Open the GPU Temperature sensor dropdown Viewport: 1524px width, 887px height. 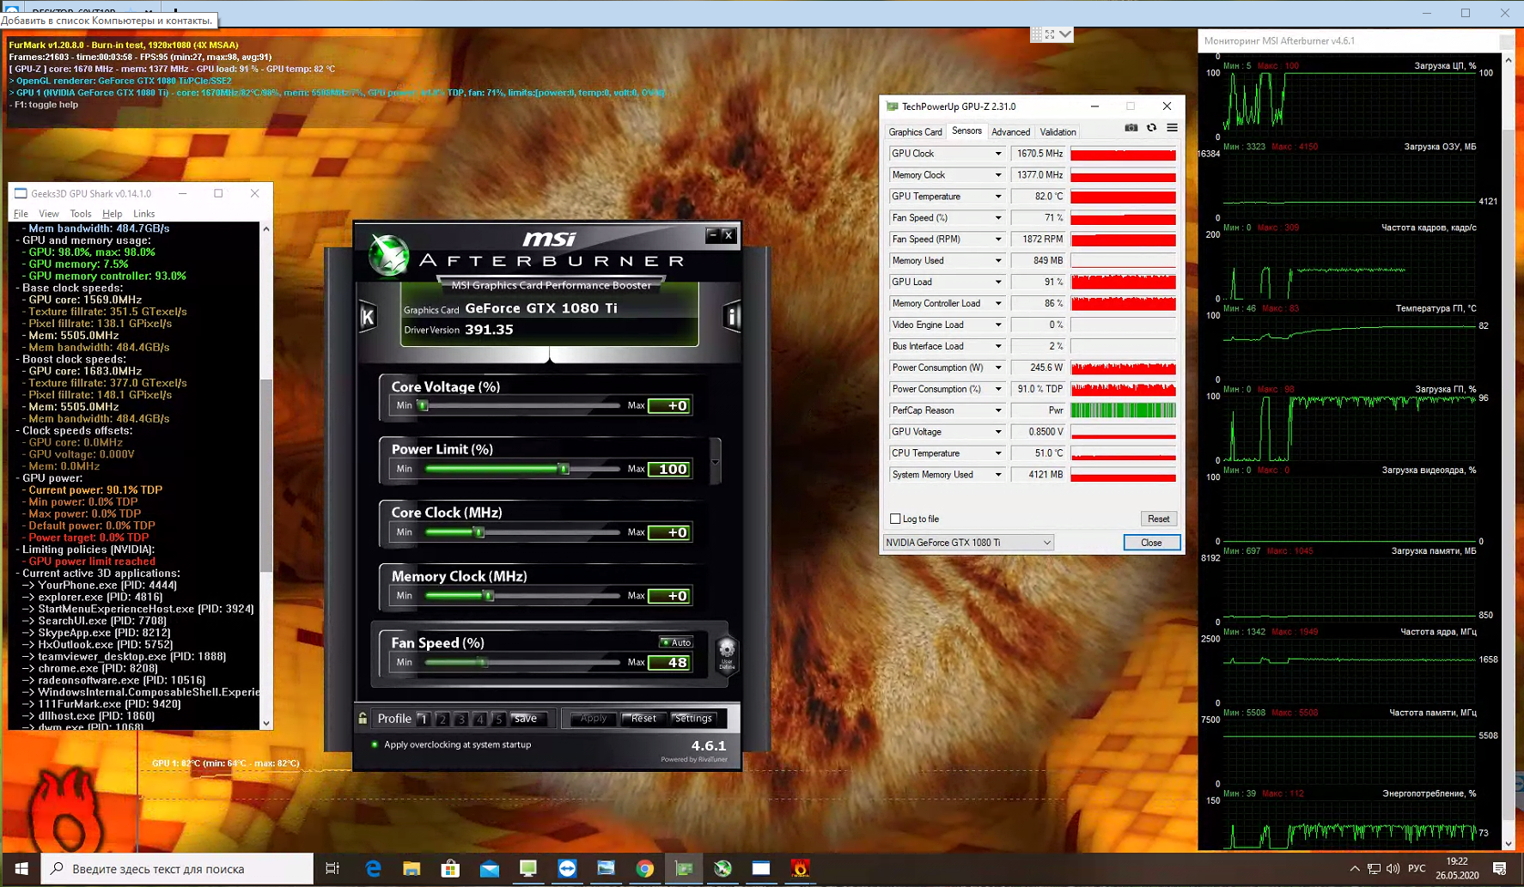pyautogui.click(x=998, y=197)
